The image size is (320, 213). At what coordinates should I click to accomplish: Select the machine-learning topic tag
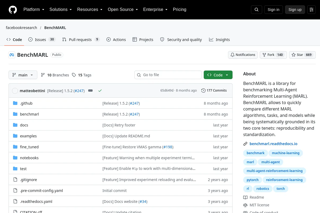point(286,153)
